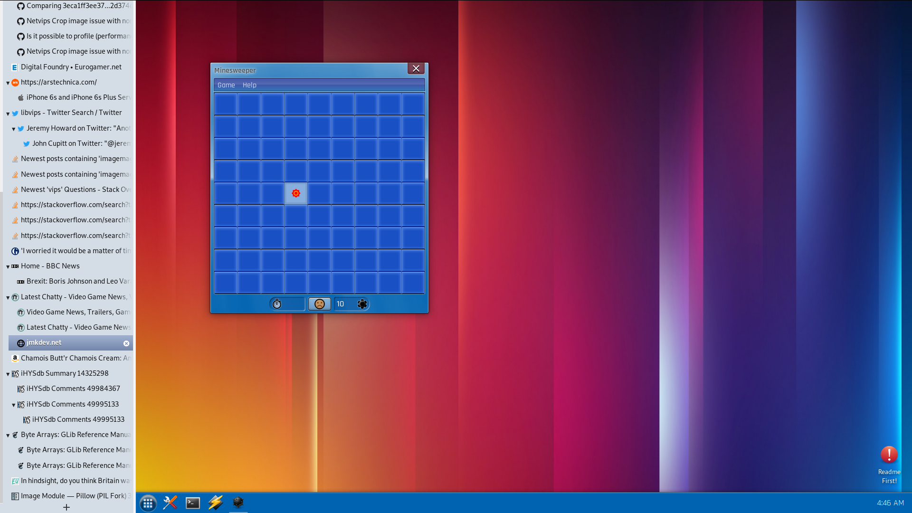Open the Readme First! desktop icon
Image resolution: width=912 pixels, height=513 pixels.
[889, 465]
